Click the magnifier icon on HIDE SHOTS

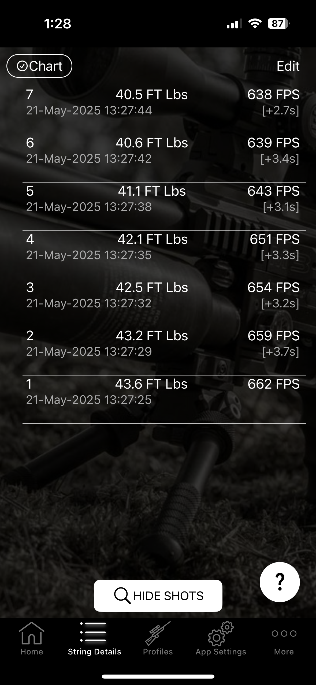point(122,595)
